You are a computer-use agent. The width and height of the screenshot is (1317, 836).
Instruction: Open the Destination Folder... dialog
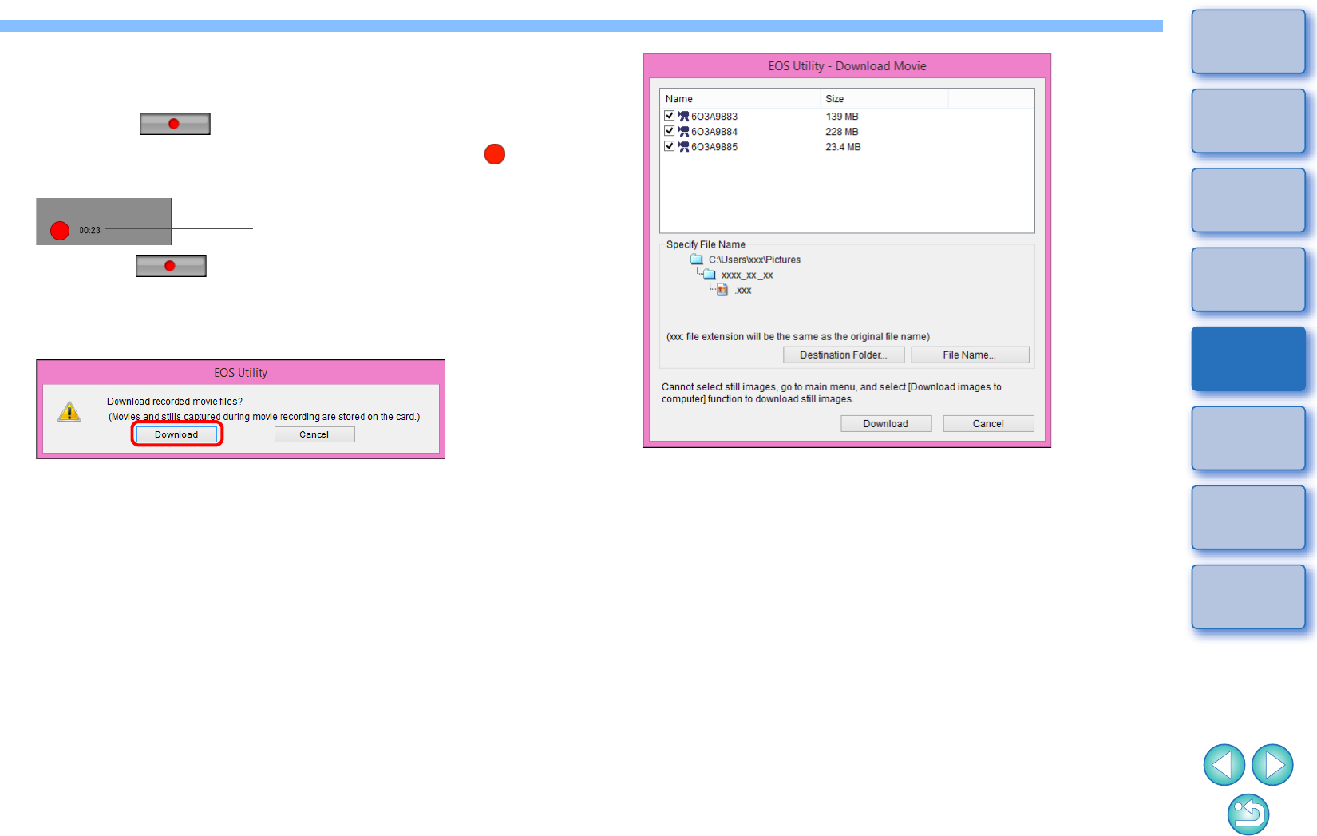pos(844,355)
